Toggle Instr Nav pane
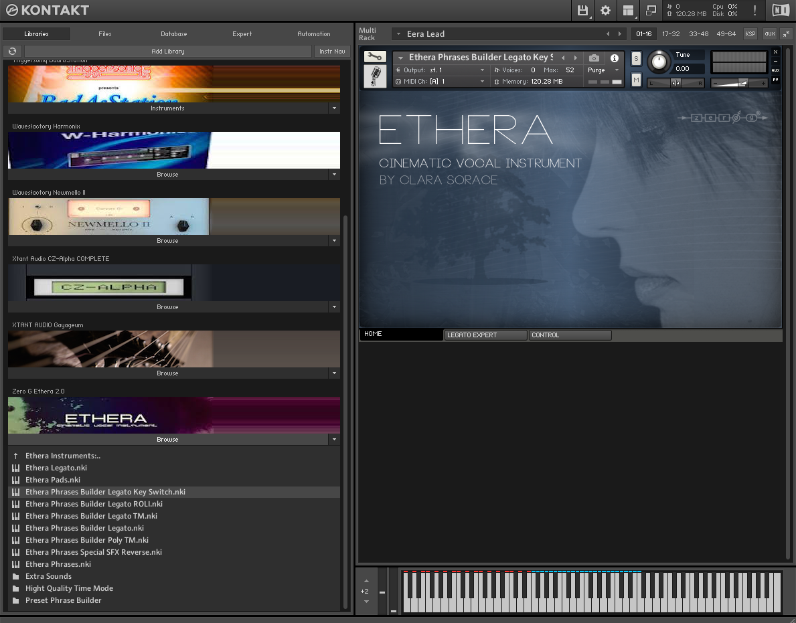 coord(332,52)
